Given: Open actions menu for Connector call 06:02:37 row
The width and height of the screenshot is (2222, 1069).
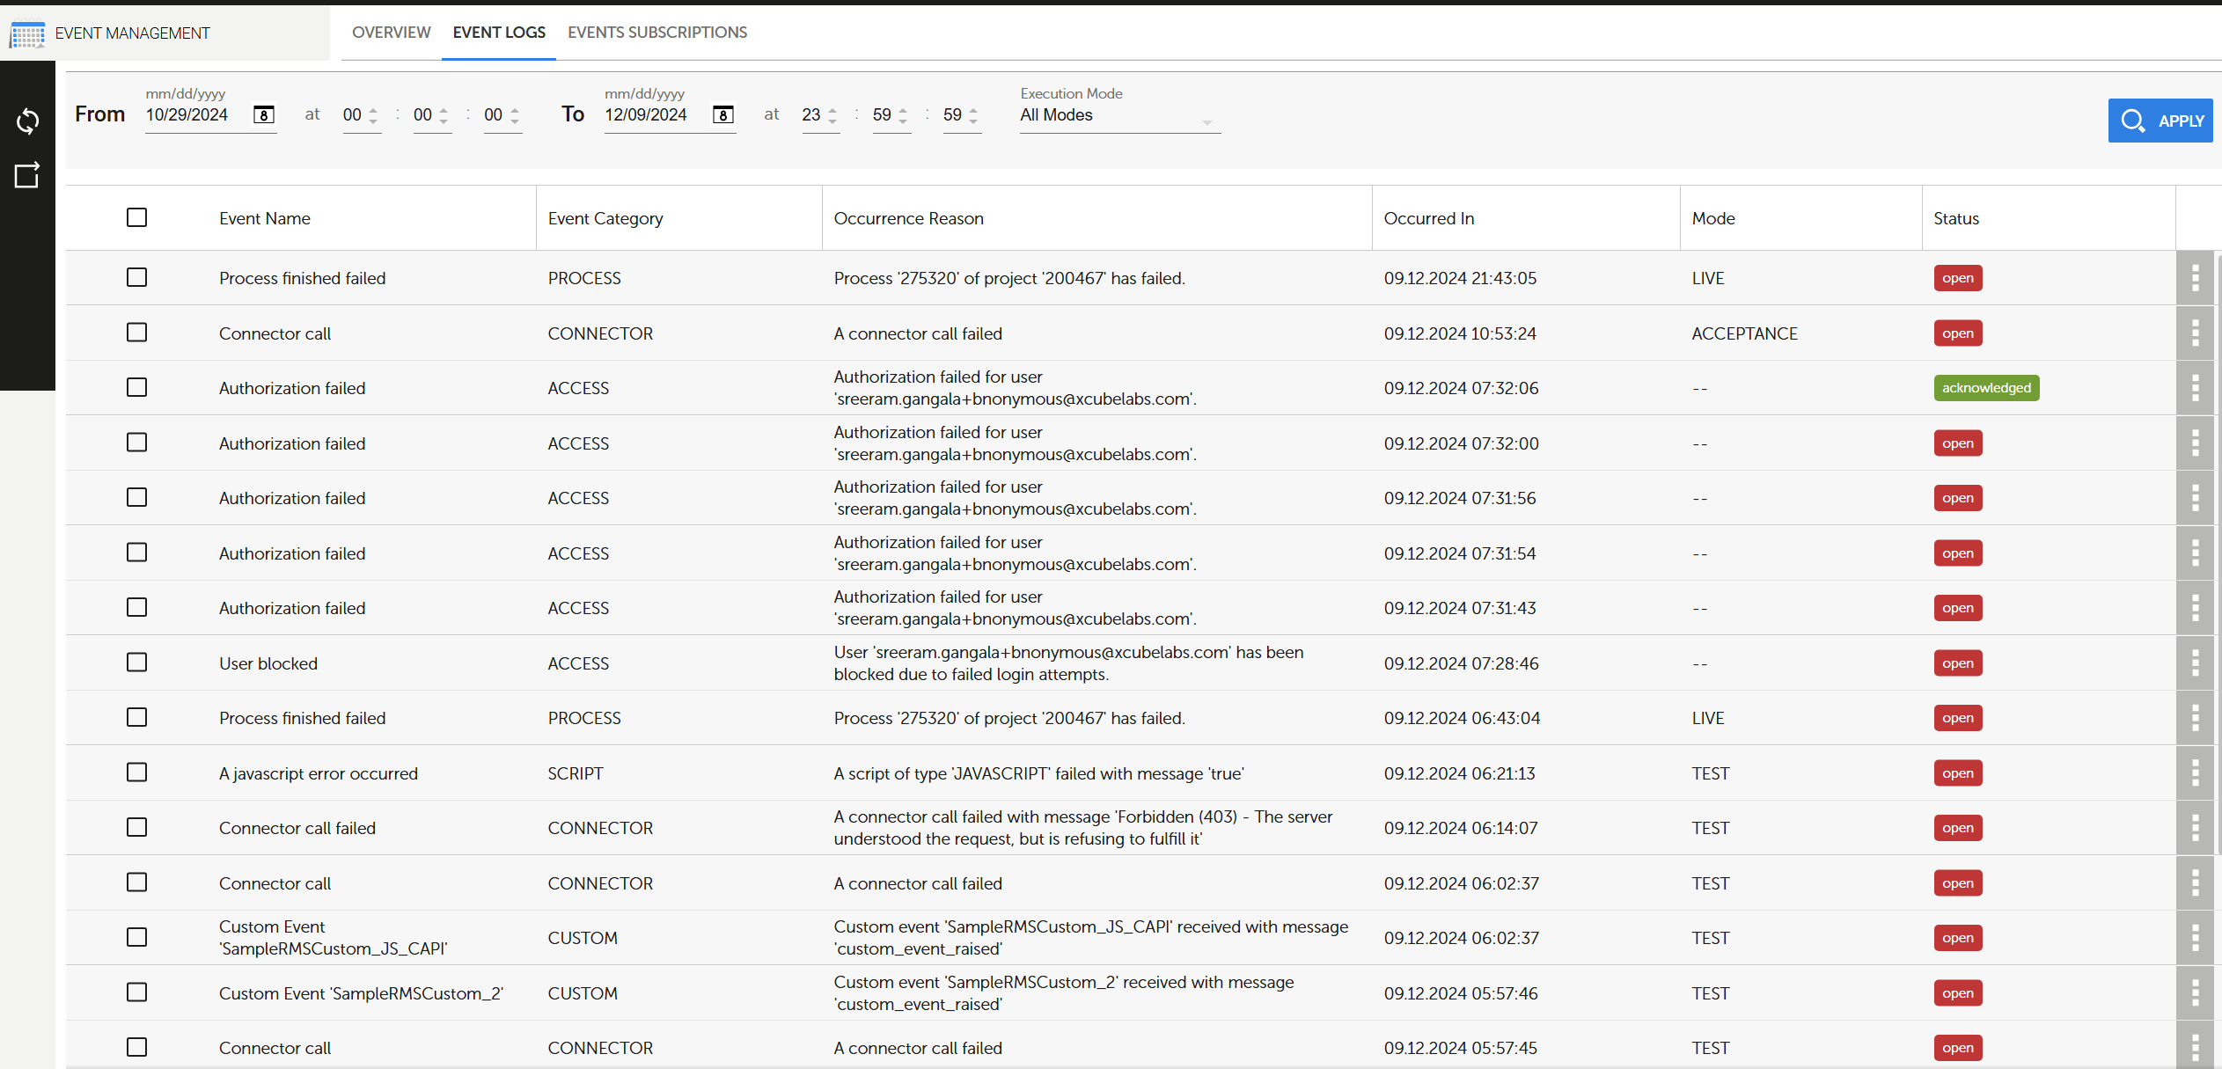Looking at the screenshot, I should [2196, 883].
